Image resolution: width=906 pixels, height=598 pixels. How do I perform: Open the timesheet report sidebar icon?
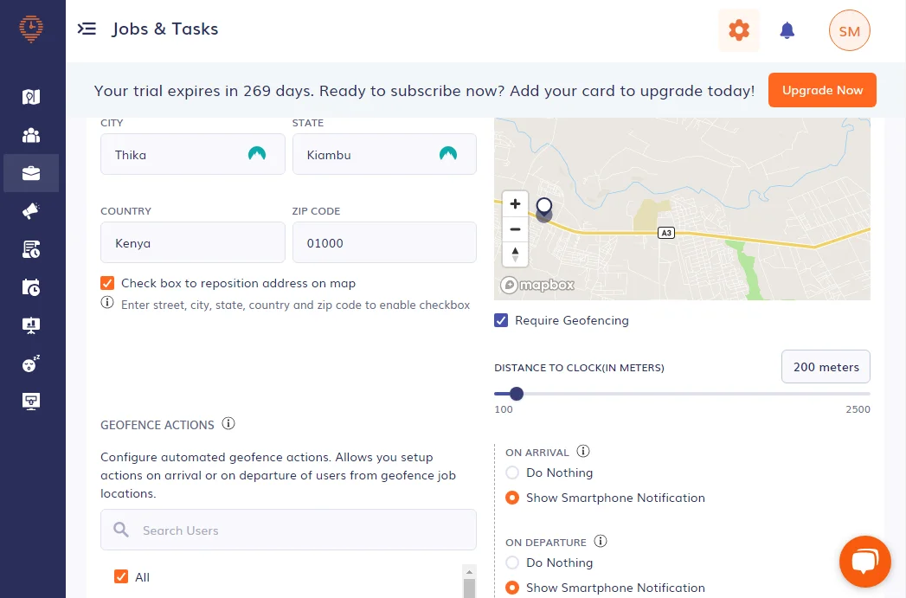pyautogui.click(x=31, y=249)
